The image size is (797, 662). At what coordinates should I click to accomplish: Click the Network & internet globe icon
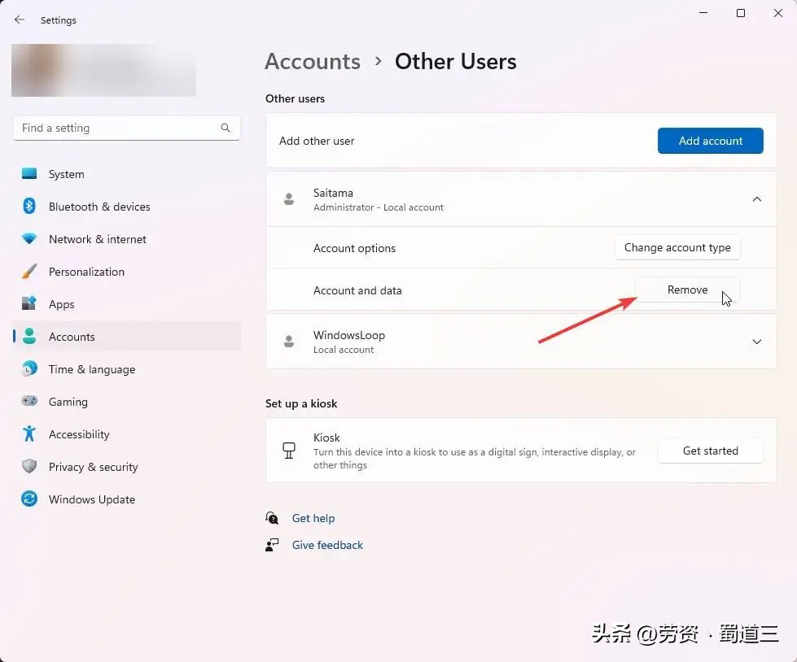(x=29, y=239)
